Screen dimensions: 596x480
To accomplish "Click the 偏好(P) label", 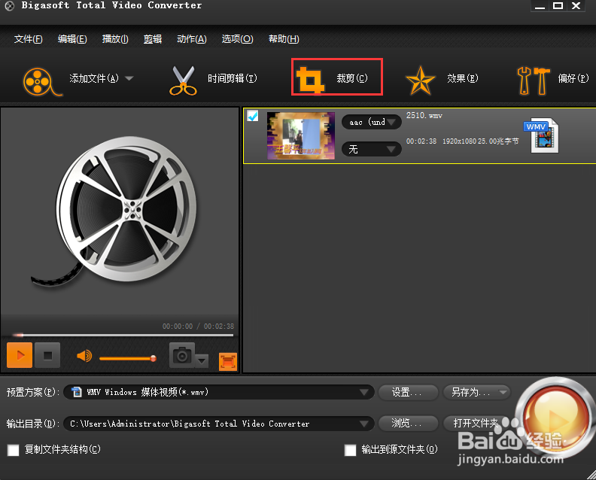I will coord(573,78).
